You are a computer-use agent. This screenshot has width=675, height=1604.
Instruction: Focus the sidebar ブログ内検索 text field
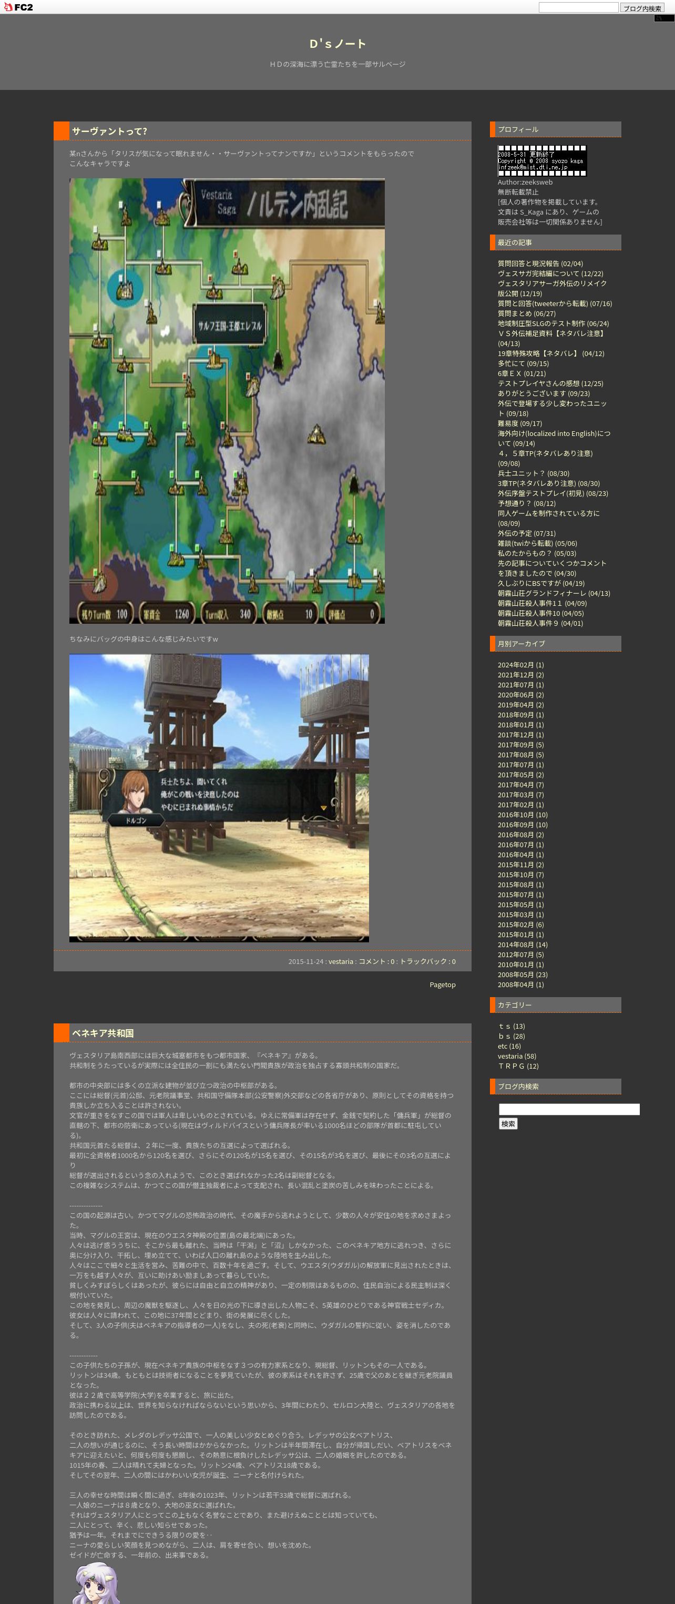click(569, 1109)
